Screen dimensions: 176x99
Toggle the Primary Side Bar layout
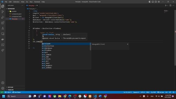150,2
